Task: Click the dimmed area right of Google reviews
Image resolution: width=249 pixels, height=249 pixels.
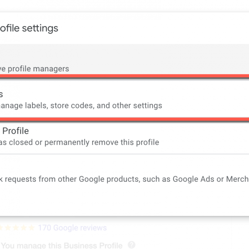Action: coord(178,228)
